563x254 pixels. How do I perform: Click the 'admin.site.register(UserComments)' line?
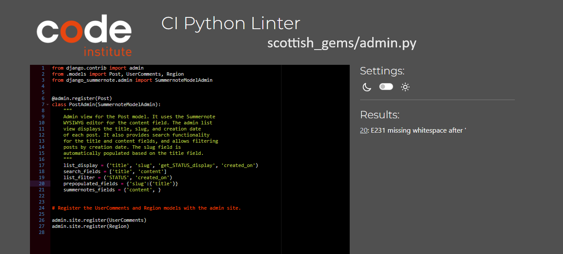(99, 220)
